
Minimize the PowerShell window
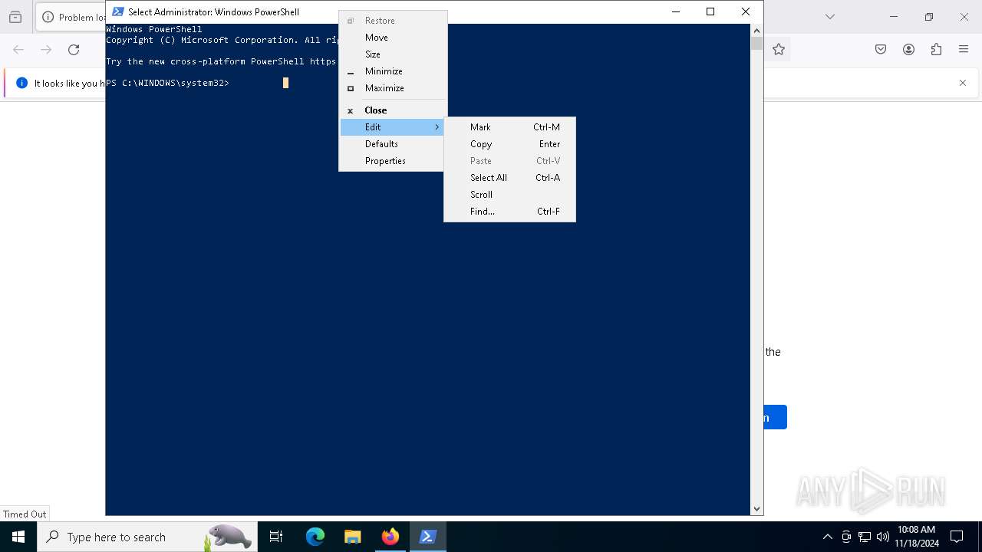tap(675, 11)
